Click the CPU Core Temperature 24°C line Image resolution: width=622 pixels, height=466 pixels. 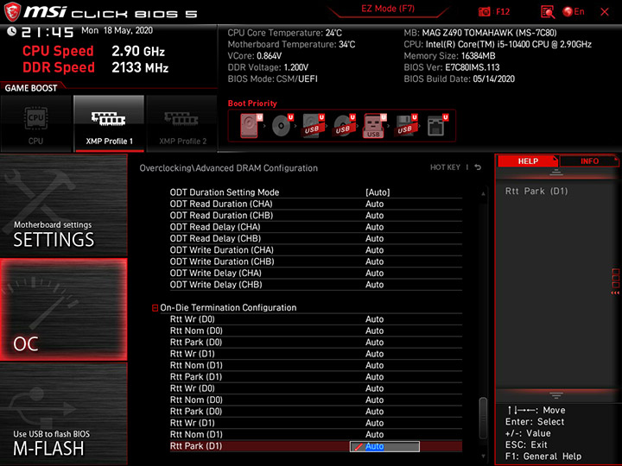(x=285, y=33)
